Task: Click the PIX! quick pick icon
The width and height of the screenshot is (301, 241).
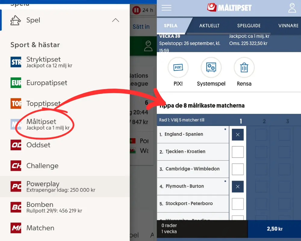Action: pyautogui.click(x=178, y=67)
